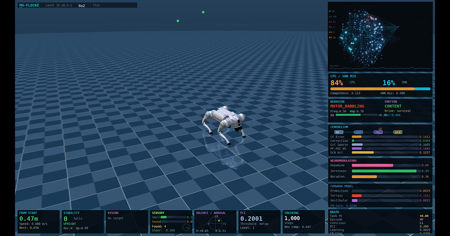Open the BRAIN panel at bottom right
Image resolution: width=450 pixels, height=236 pixels.
[x=380, y=221]
